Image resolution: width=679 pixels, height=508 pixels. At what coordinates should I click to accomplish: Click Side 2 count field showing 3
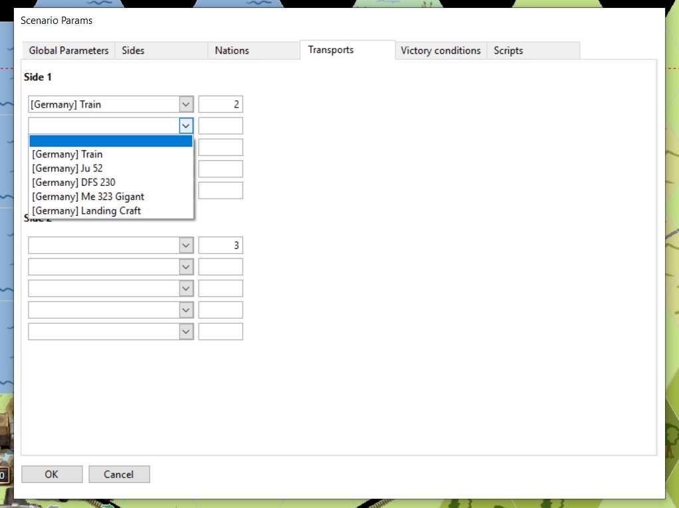221,246
